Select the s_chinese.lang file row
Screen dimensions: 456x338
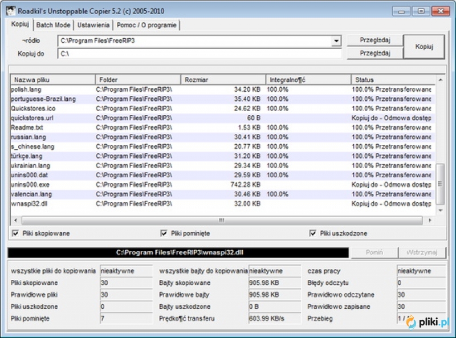(x=223, y=146)
